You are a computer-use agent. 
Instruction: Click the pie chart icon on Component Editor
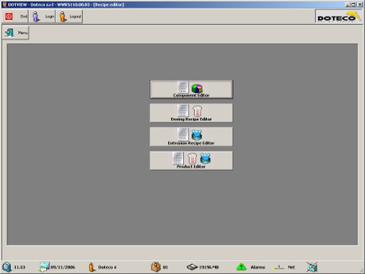click(197, 88)
